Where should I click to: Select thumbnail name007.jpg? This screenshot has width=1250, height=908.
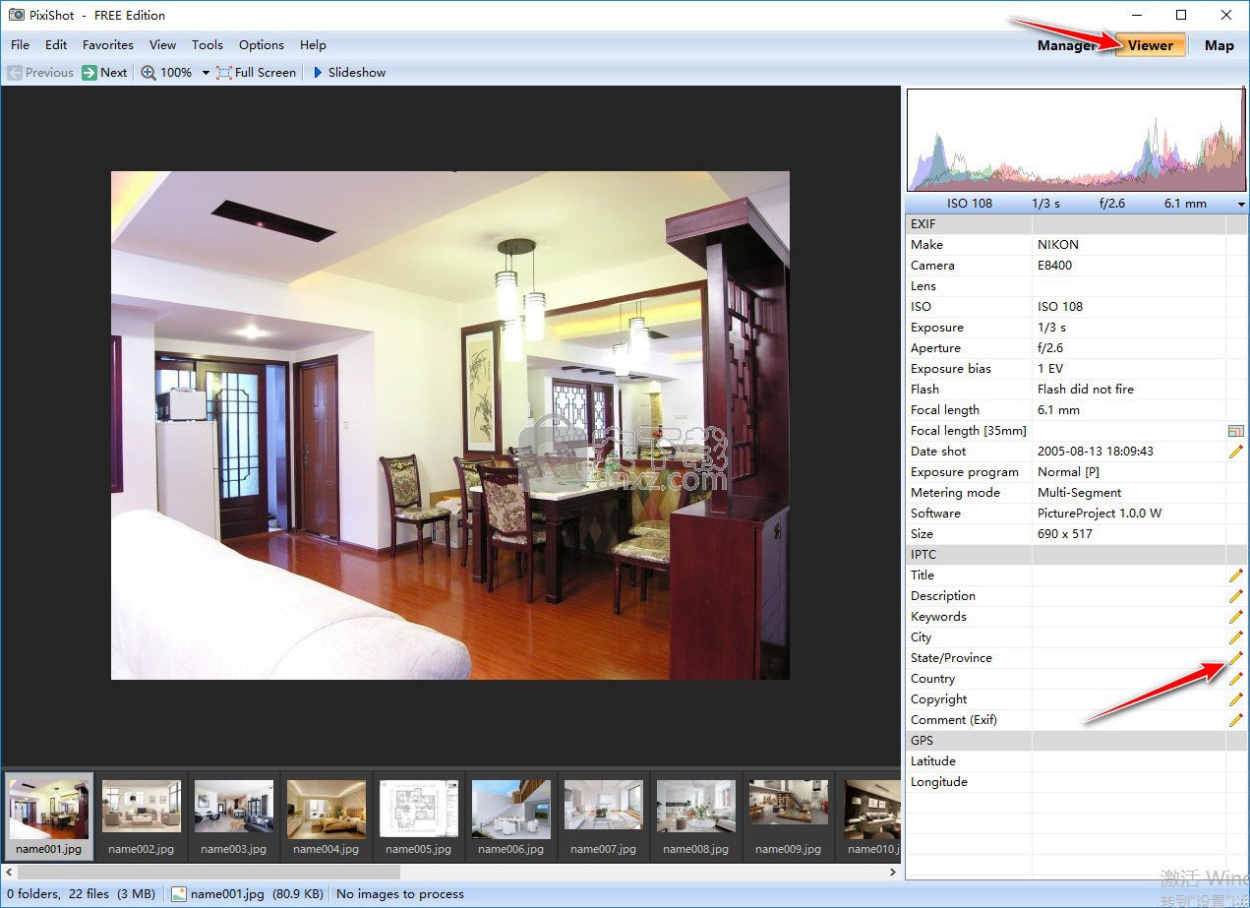(604, 817)
